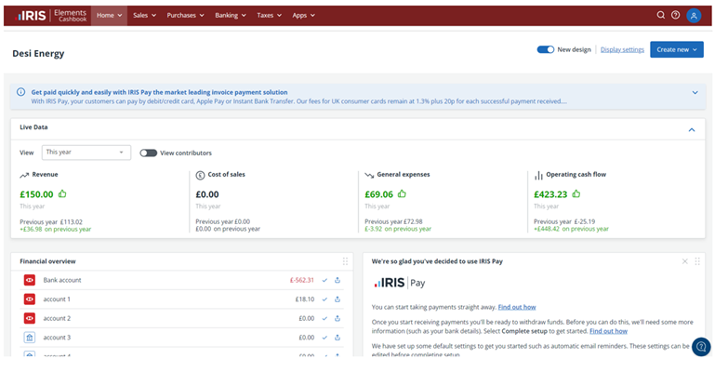
Task: Open the help question mark icon
Action: point(675,15)
